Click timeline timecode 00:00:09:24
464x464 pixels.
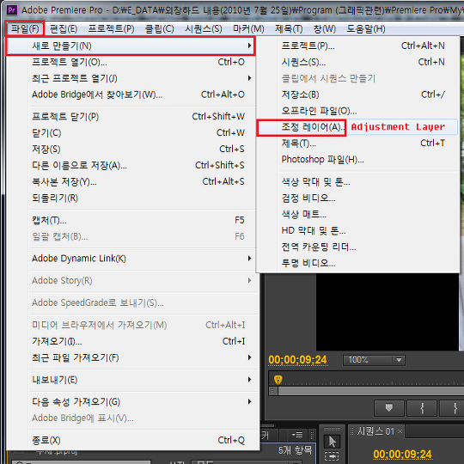(402, 454)
